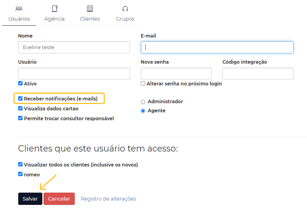This screenshot has width=307, height=212.
Task: Click the Clientes building icon
Action: (x=90, y=9)
